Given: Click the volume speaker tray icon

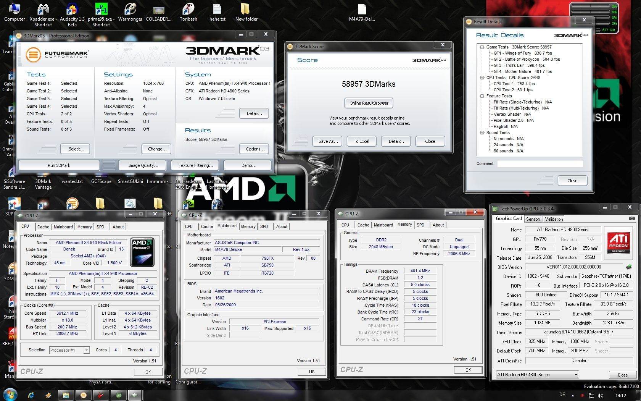Looking at the screenshot, I should point(601,395).
